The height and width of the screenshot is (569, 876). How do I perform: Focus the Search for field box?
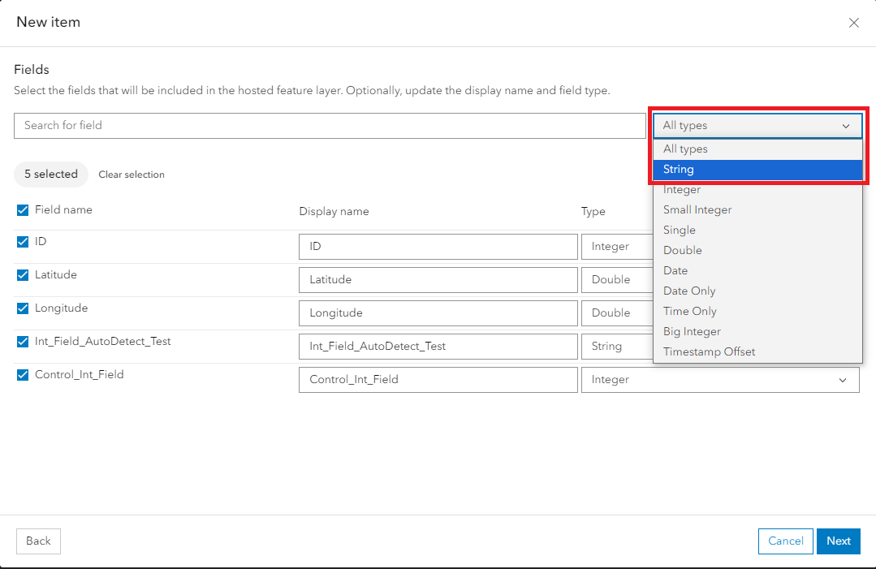330,126
